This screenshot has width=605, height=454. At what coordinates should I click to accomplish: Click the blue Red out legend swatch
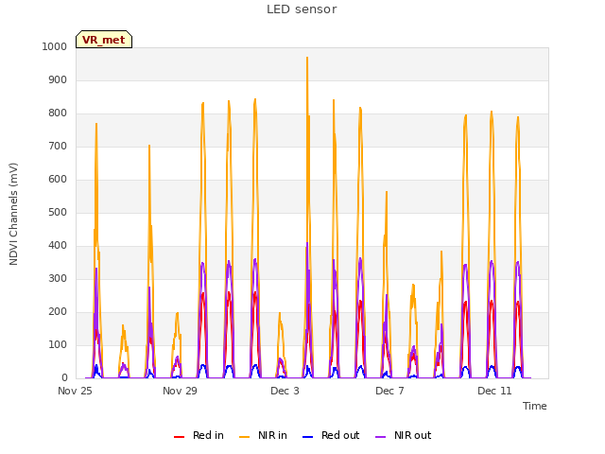[x=307, y=437]
